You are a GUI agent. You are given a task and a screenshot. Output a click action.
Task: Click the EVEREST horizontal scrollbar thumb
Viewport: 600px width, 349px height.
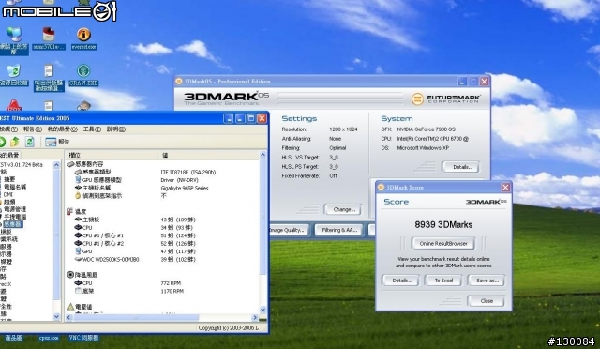pos(136,318)
